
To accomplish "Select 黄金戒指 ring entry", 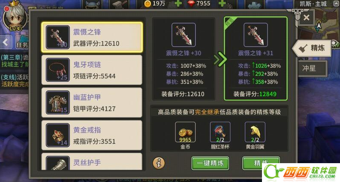I will pos(92,135).
